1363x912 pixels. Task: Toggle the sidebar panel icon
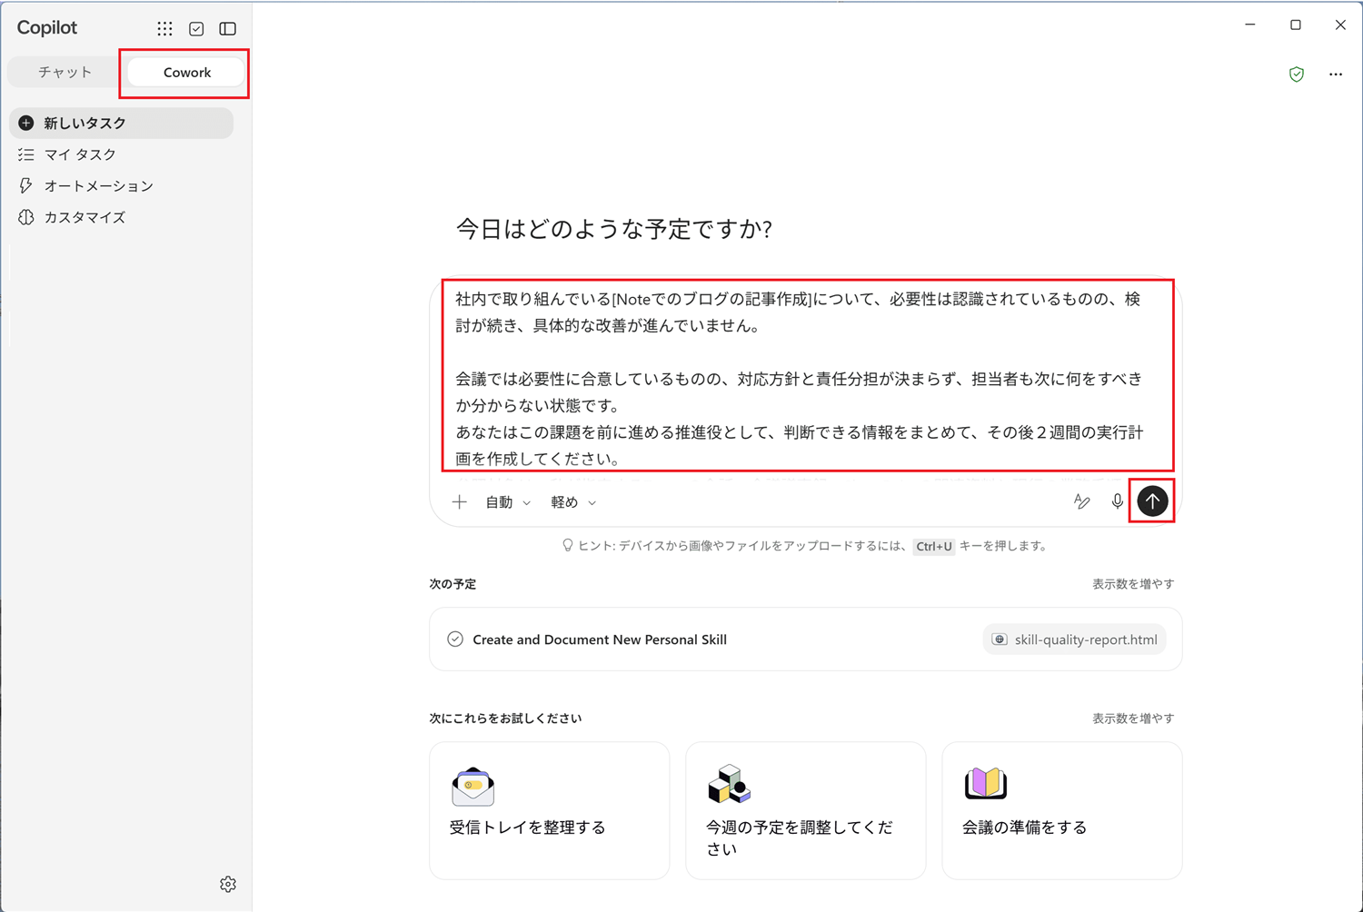point(228,29)
